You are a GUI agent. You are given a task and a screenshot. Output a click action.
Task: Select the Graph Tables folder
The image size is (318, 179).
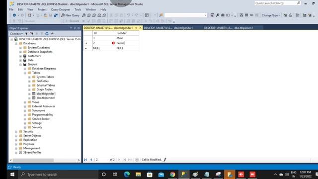[44, 89]
